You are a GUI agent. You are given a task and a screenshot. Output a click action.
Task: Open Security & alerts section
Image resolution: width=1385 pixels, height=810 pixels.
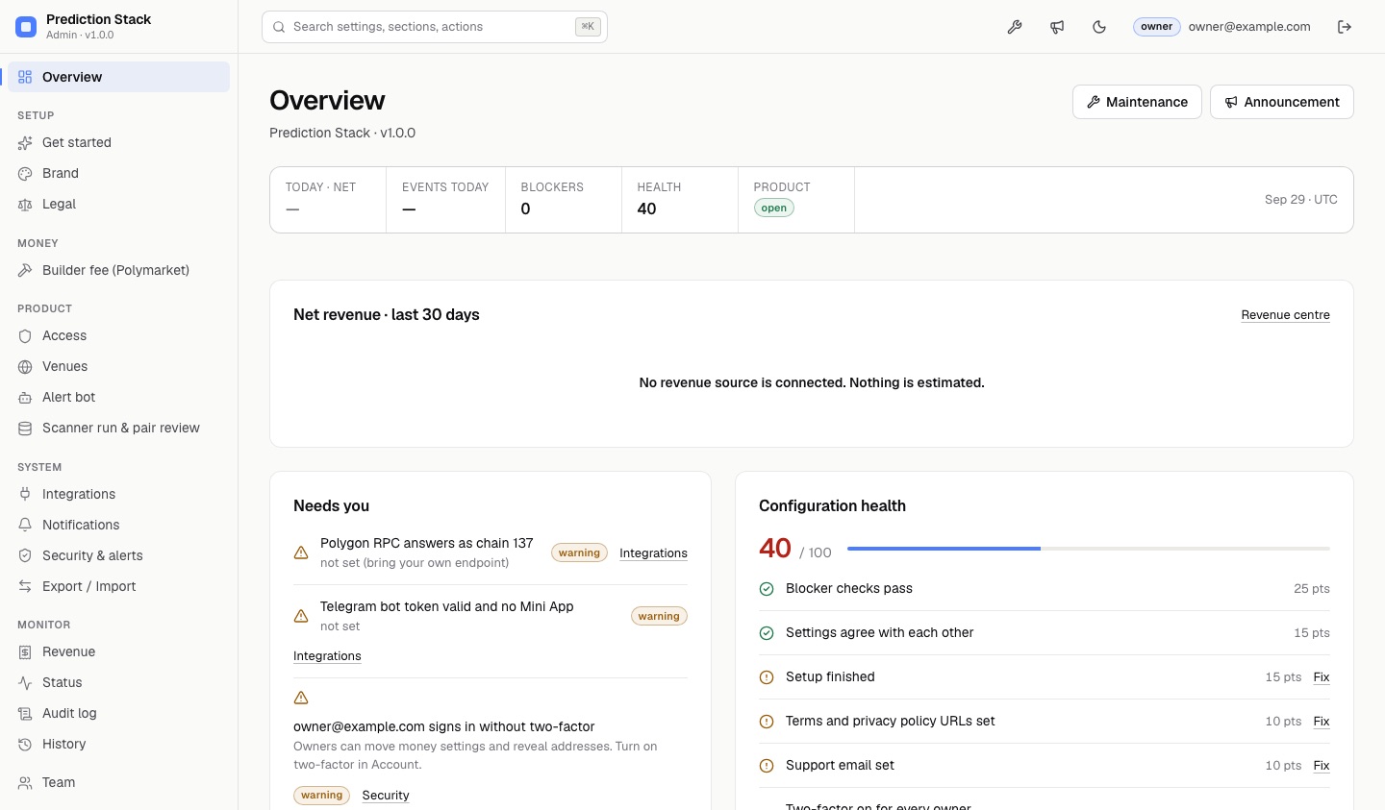[118, 556]
